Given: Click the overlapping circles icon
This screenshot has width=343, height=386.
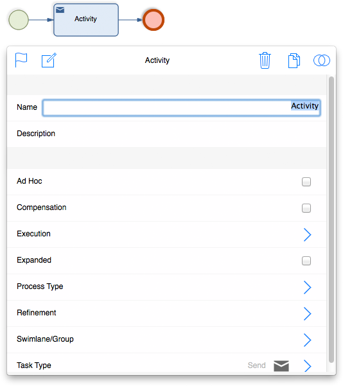Looking at the screenshot, I should 322,60.
